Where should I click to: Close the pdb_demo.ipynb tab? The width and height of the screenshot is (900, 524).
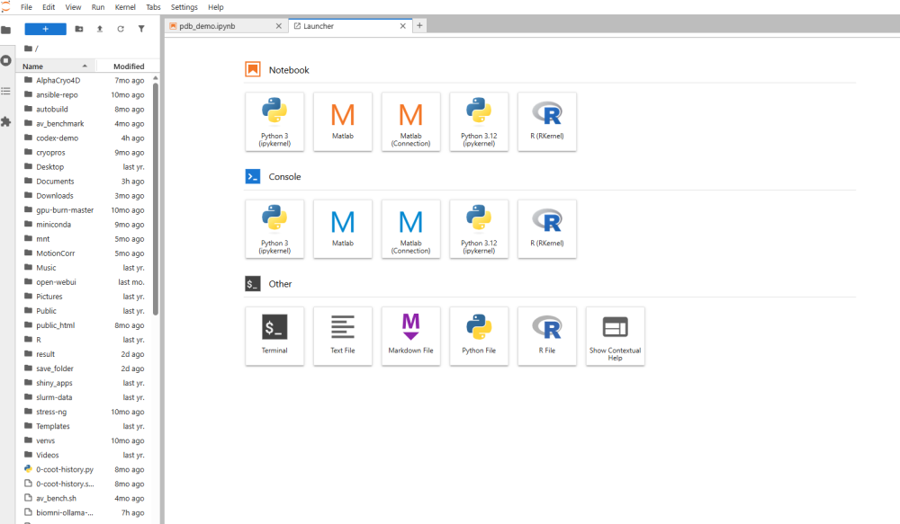click(279, 26)
